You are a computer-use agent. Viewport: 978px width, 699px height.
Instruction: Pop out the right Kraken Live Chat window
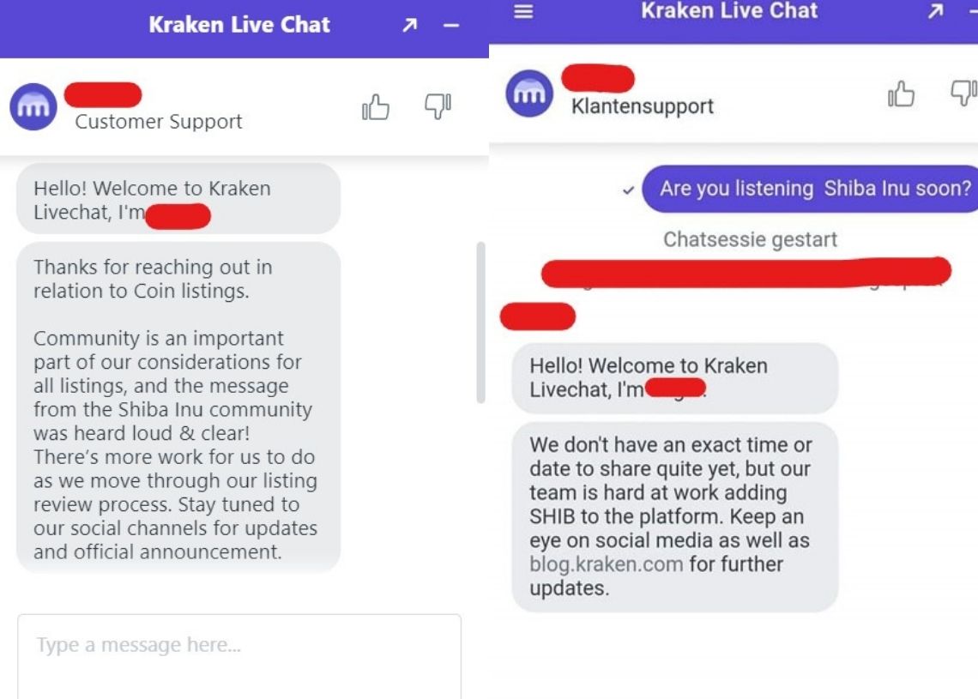(935, 10)
